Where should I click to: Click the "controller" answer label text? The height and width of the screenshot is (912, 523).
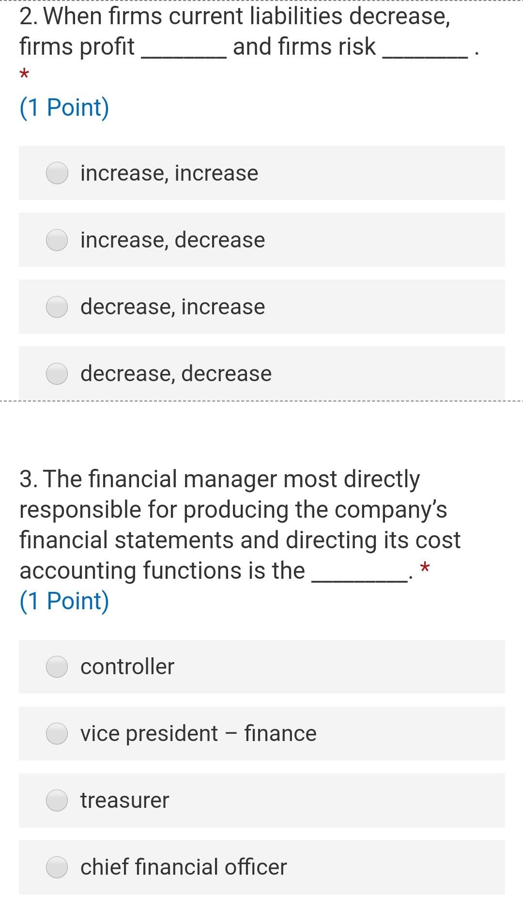click(x=127, y=666)
